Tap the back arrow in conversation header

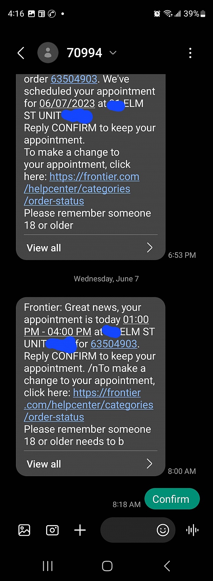[21, 53]
